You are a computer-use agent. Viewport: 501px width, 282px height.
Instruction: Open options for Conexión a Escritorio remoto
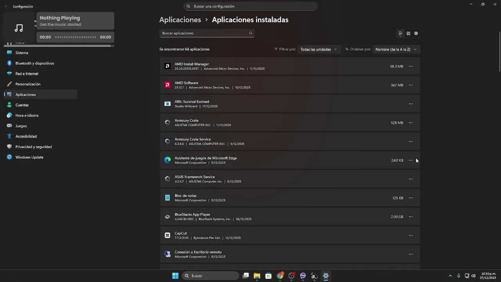[x=411, y=254]
